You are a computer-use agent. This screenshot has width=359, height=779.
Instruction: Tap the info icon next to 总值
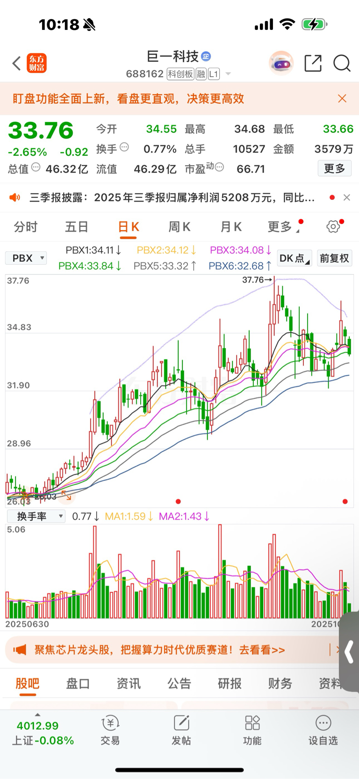[36, 167]
